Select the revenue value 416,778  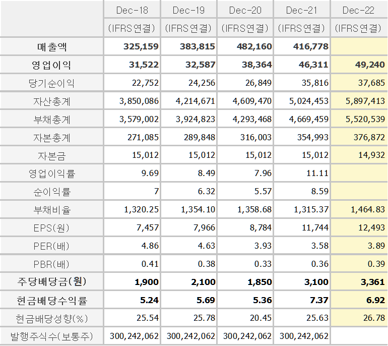point(311,46)
